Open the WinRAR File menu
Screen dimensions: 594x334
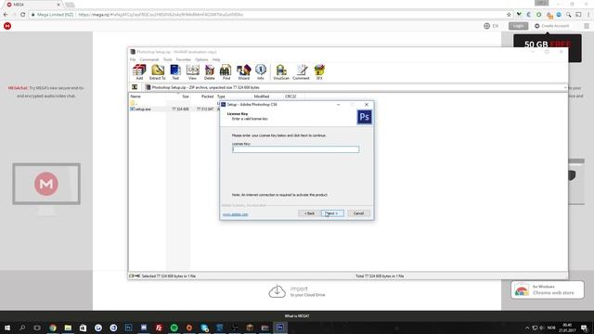pos(133,59)
